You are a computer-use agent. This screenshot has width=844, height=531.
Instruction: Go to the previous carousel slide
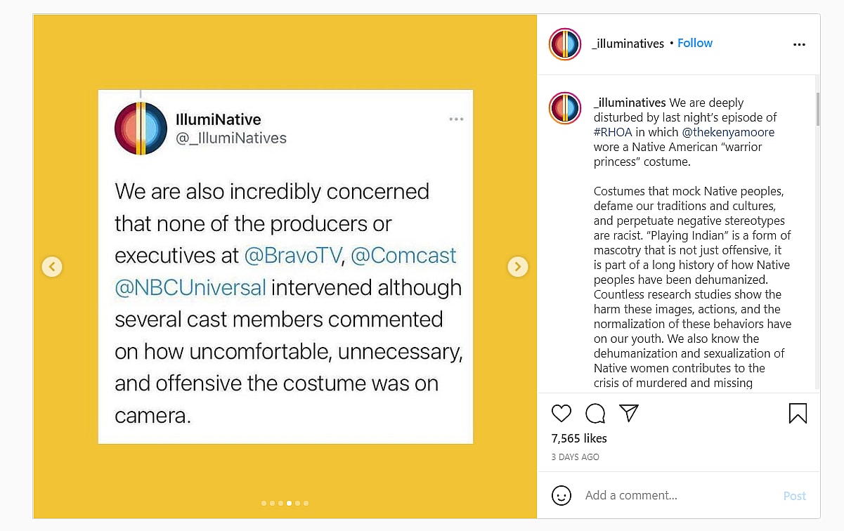(52, 266)
